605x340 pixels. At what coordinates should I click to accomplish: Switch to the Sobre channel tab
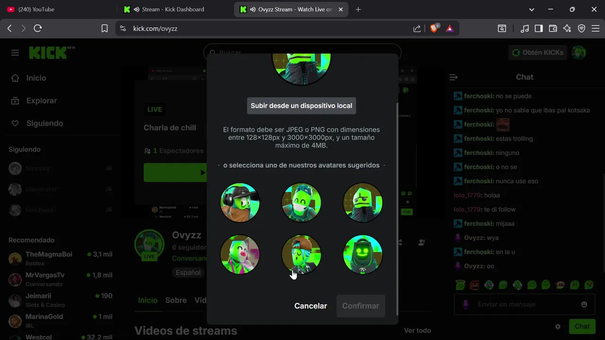176,300
